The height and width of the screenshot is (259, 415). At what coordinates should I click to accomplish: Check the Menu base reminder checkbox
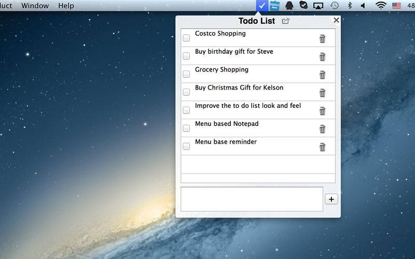[186, 146]
